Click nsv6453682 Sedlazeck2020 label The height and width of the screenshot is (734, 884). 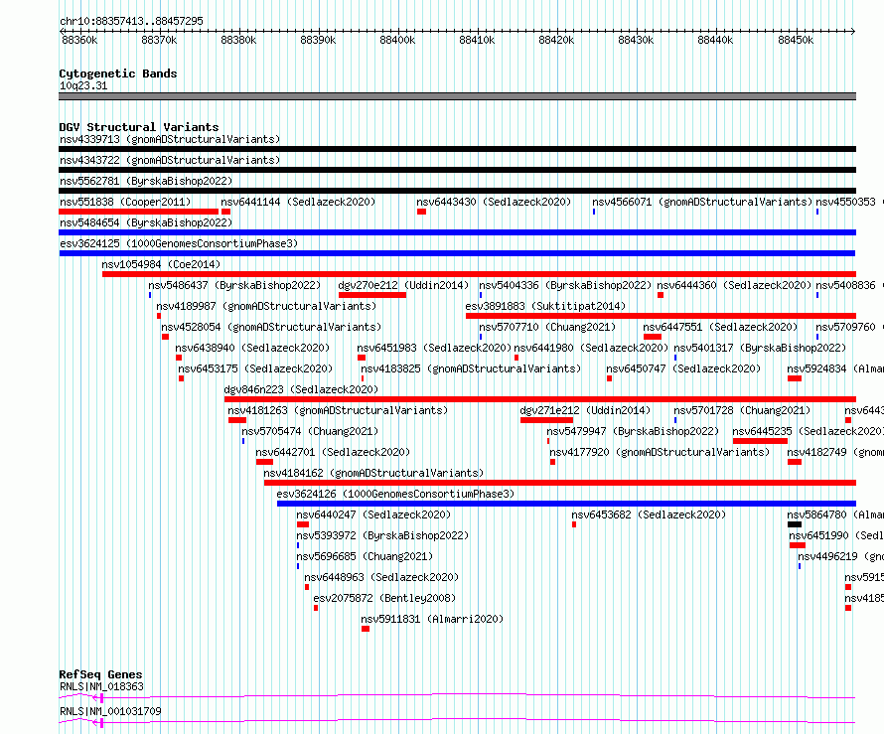[x=649, y=514]
